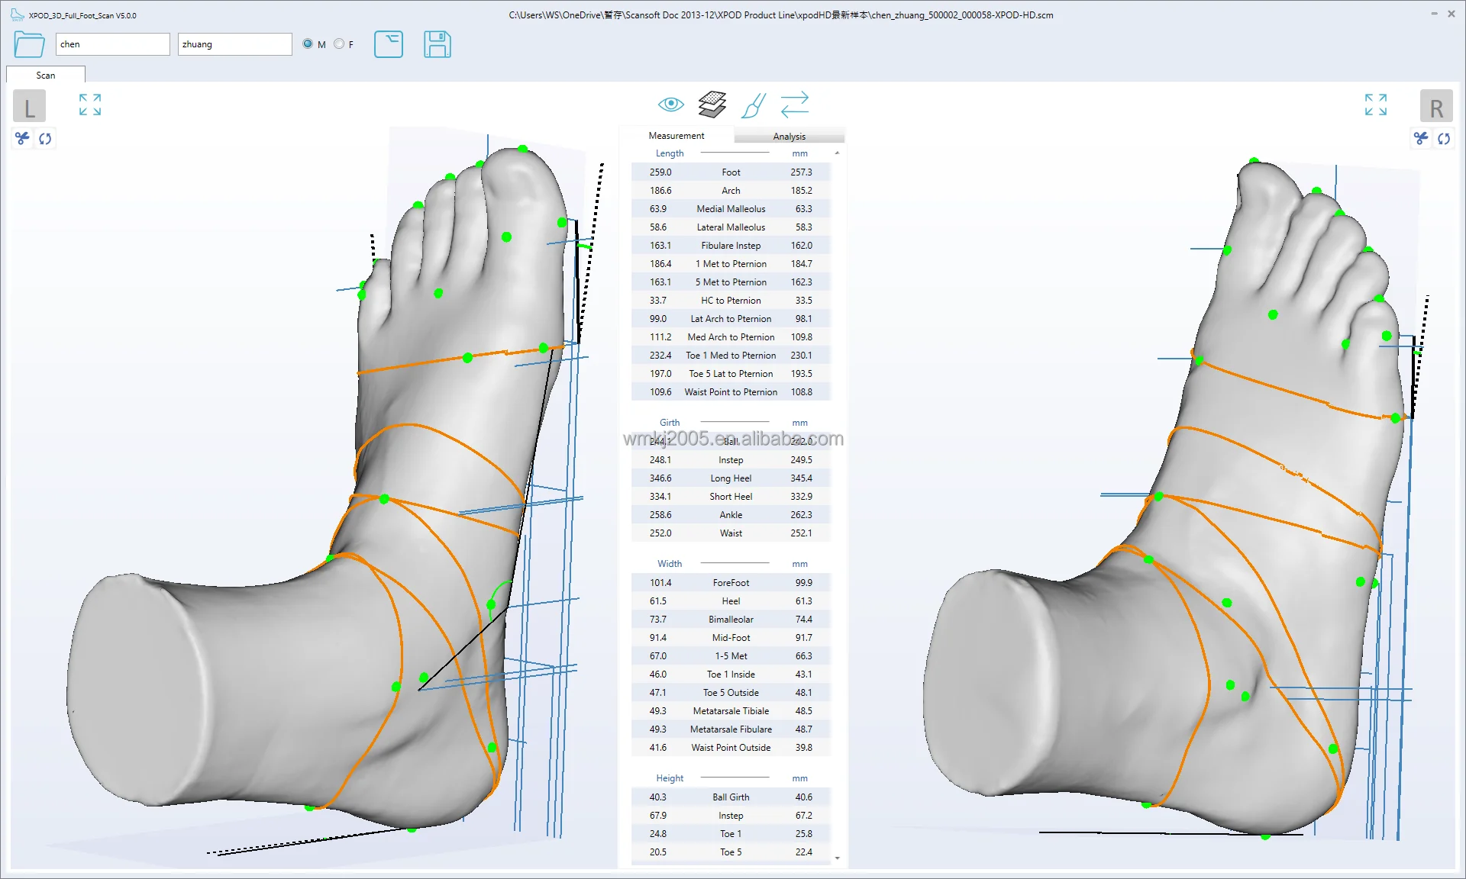
Task: Select the F gender radio button
Action: point(339,44)
